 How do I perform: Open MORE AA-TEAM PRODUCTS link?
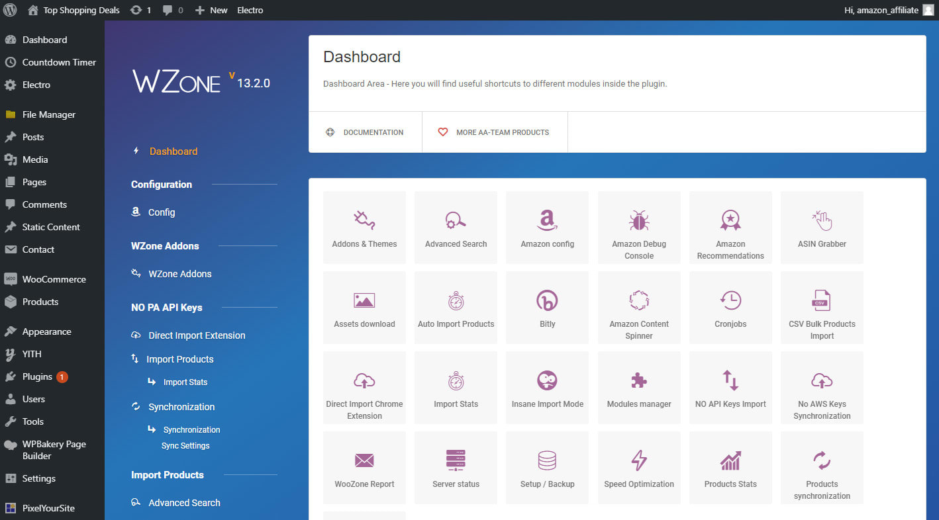(495, 132)
